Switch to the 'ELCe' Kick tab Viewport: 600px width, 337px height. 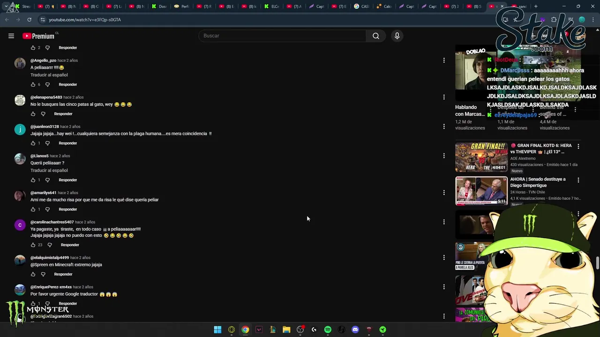[272, 7]
